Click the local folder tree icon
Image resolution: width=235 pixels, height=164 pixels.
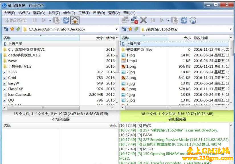click(x=6, y=29)
